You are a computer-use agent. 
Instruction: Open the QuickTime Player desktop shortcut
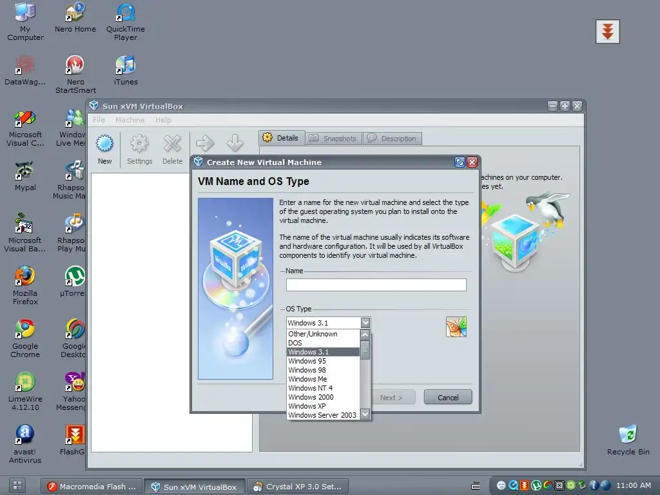click(126, 21)
